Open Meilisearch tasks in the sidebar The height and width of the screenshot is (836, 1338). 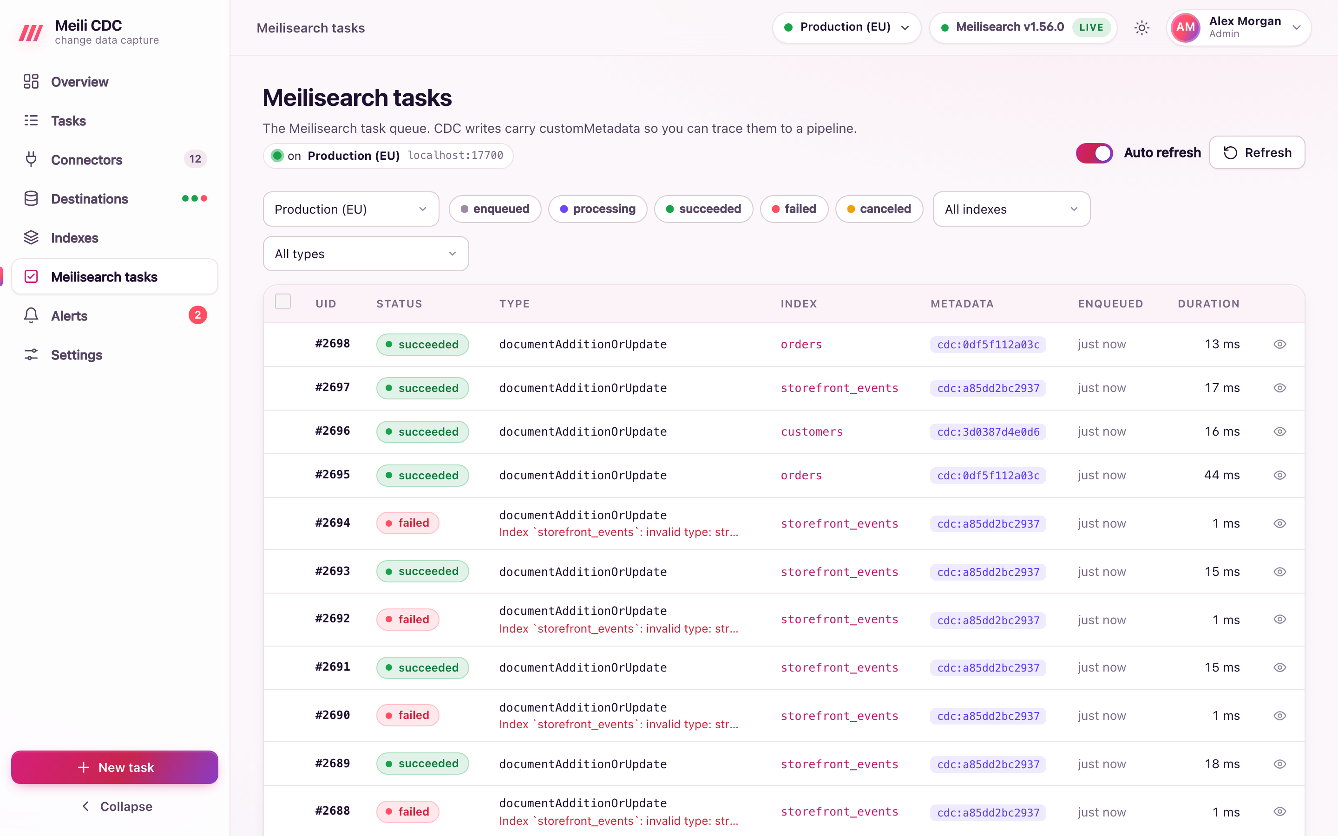click(x=114, y=276)
